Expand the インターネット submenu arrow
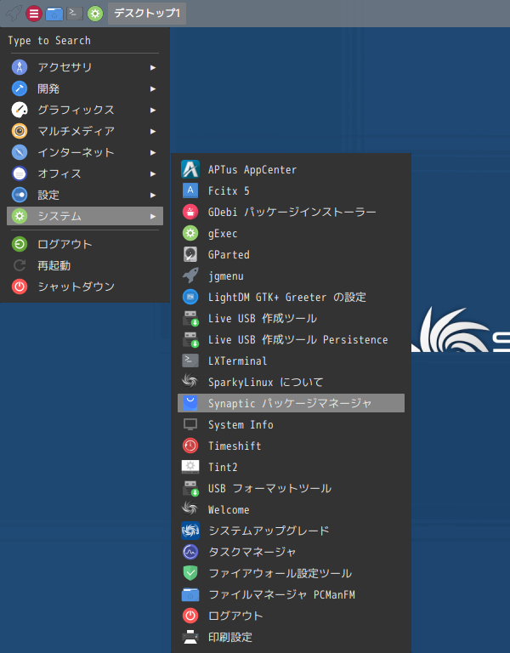 pos(153,152)
